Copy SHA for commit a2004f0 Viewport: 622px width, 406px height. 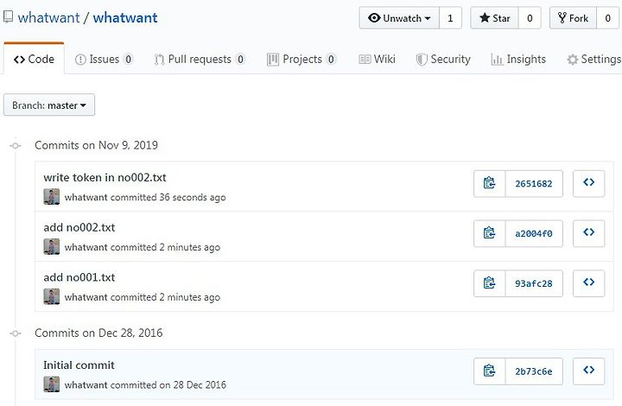[x=490, y=233]
